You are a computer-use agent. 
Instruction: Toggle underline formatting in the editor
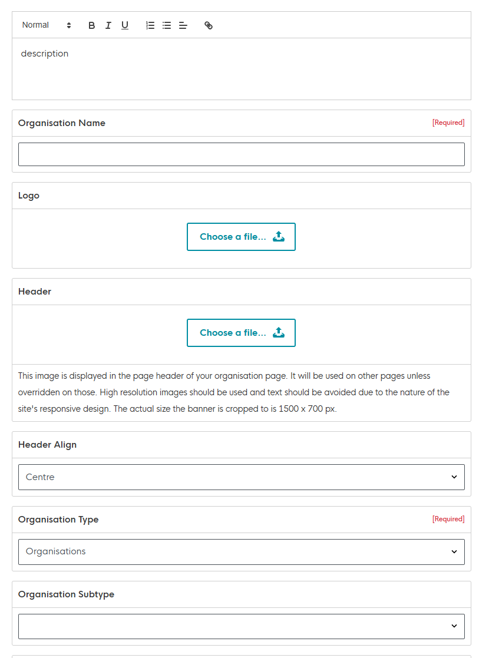click(x=125, y=25)
